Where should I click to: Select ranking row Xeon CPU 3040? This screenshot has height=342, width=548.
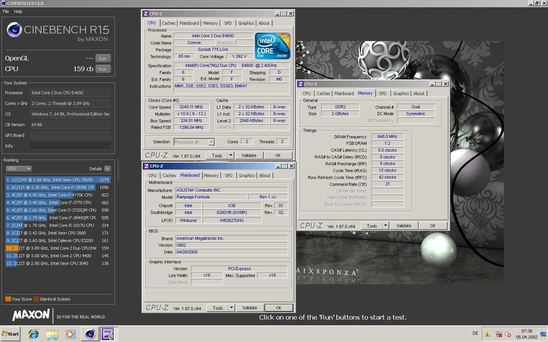[58, 263]
